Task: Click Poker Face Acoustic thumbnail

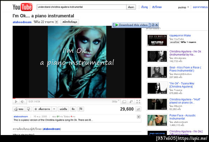Action: click(x=157, y=120)
